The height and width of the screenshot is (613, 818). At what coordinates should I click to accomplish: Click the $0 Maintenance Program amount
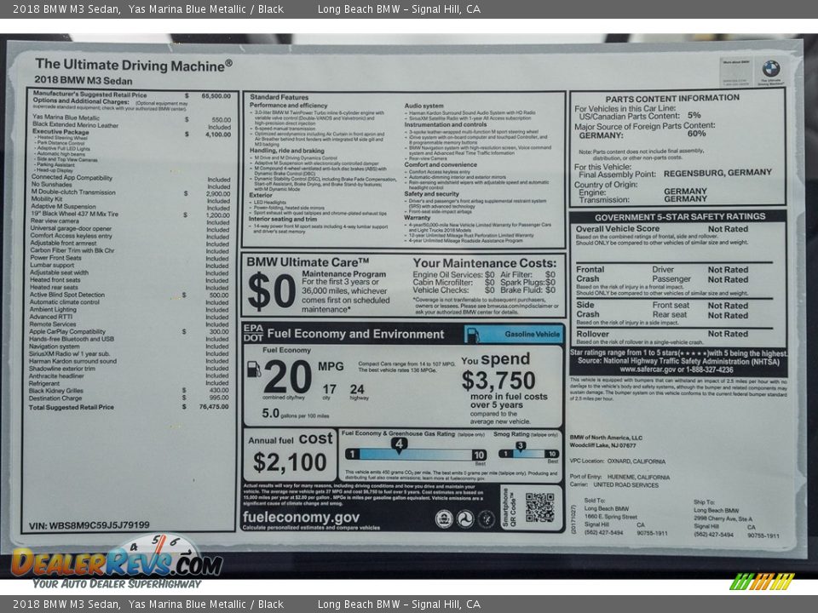(272, 291)
